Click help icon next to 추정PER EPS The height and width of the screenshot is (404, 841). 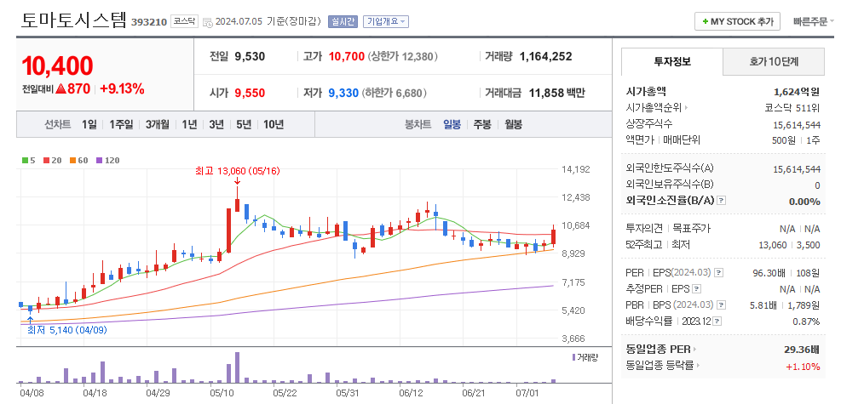point(696,289)
